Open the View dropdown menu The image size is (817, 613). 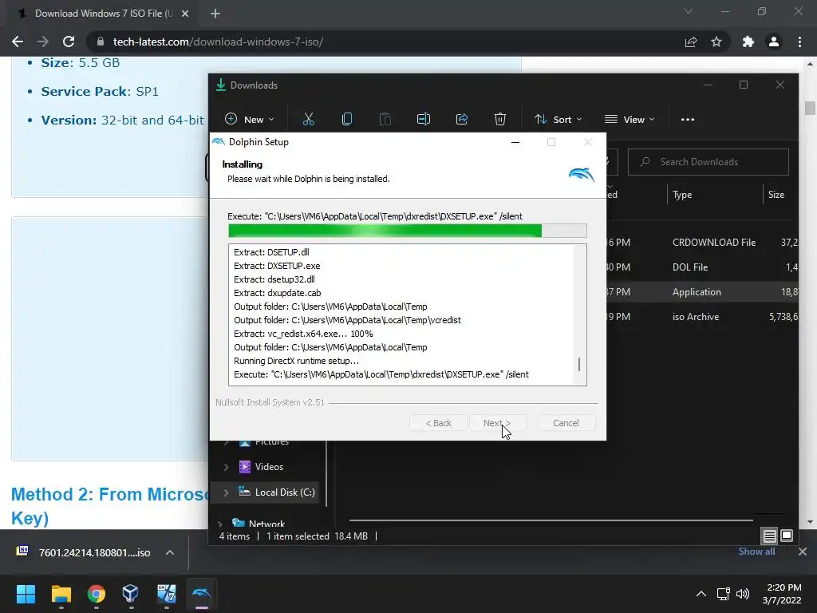(x=630, y=120)
